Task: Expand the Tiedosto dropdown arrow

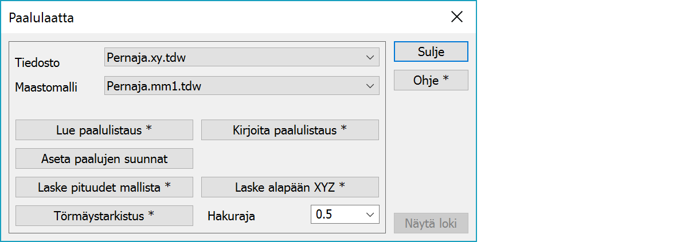Action: click(x=370, y=57)
